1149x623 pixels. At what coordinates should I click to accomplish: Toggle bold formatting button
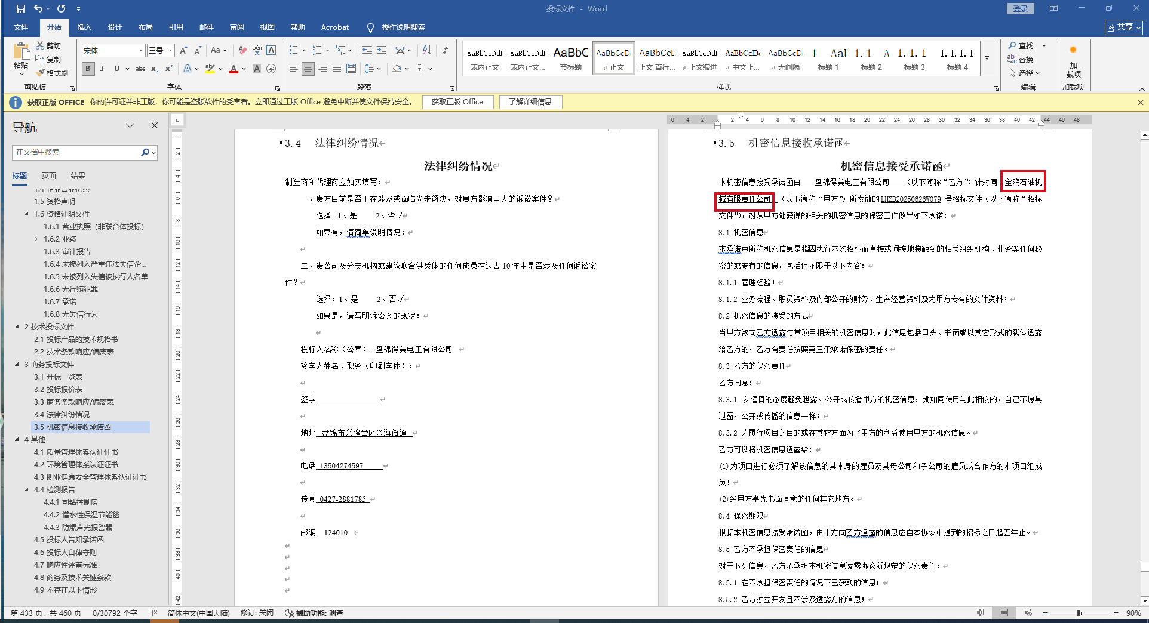(88, 69)
